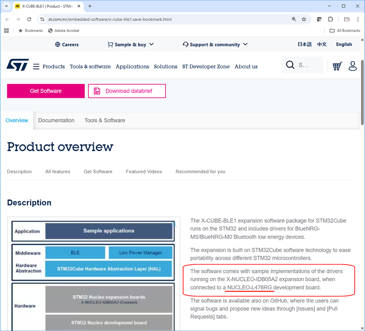Jump to Recommended for you section
Screen dimensions: 365x331
(201, 172)
